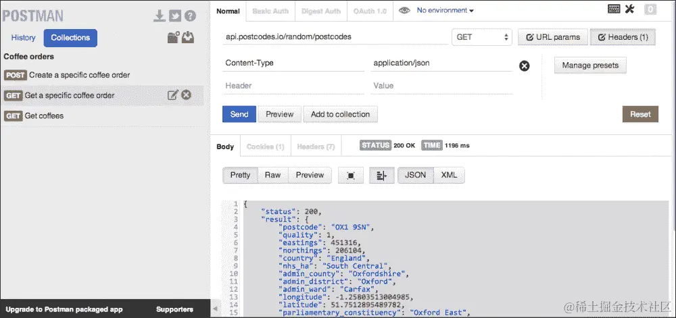This screenshot has height=318, width=676.
Task: Select the Collections tab
Action: coord(70,37)
